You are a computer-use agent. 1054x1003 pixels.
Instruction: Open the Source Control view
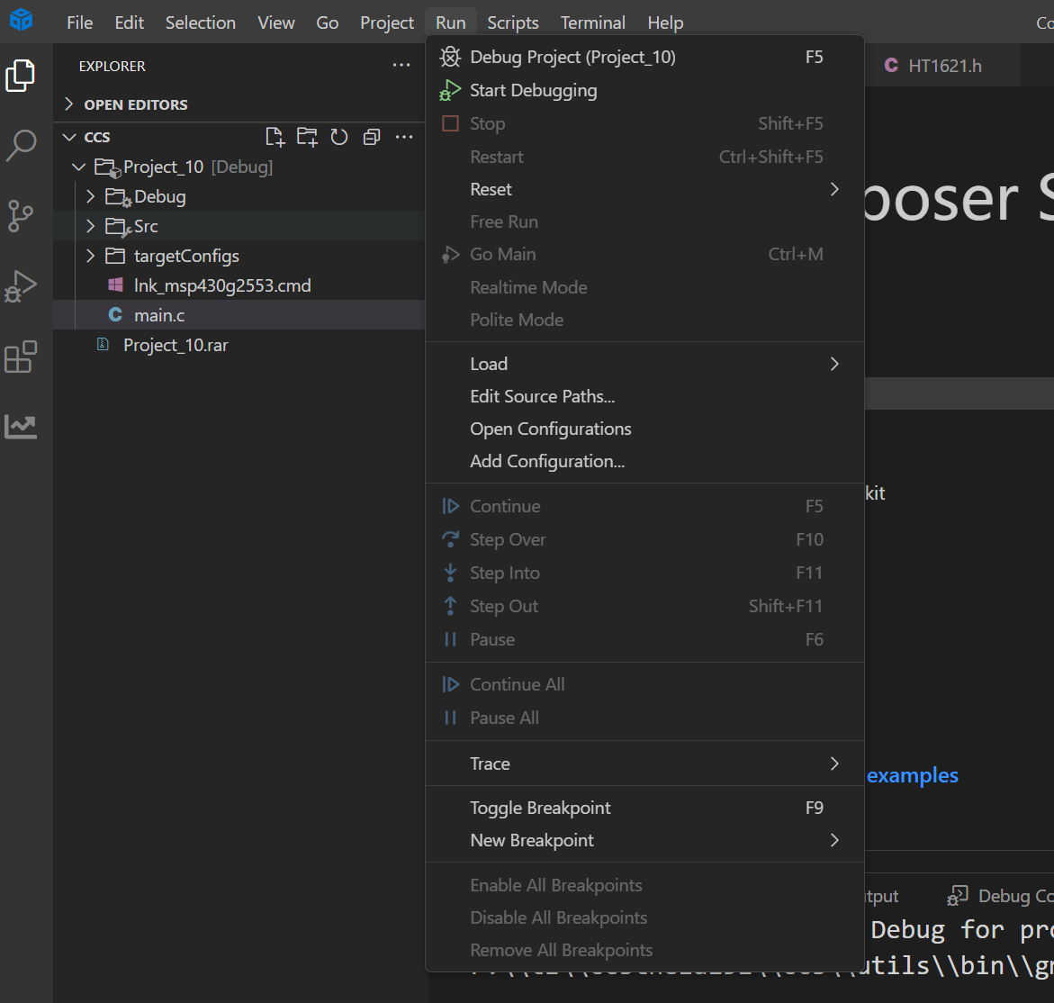coord(21,216)
